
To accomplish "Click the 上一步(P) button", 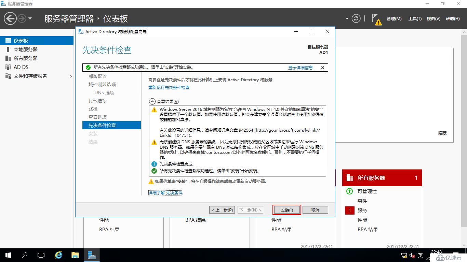I will point(222,210).
